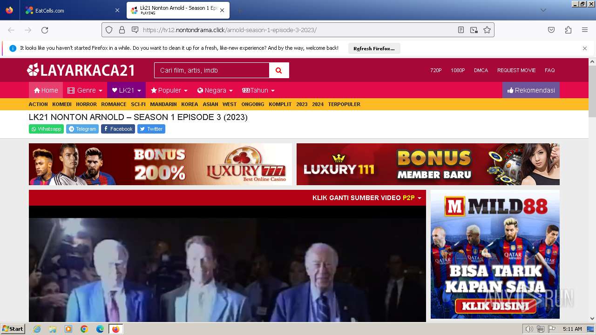Select the KOREA category
The width and height of the screenshot is (596, 335).
click(x=190, y=104)
